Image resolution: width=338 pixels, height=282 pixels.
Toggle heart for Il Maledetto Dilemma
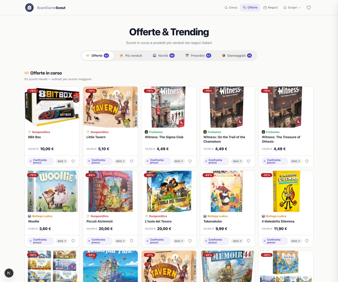pos(307,241)
